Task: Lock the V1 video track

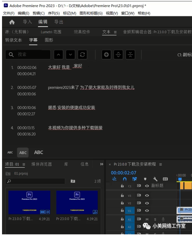Action: coord(122,210)
